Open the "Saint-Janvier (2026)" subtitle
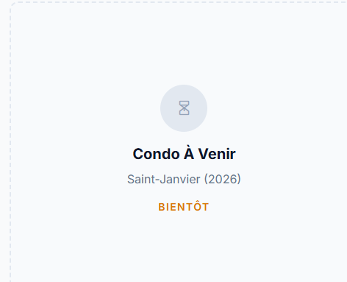Viewport: 347px width, 282px height. click(184, 179)
